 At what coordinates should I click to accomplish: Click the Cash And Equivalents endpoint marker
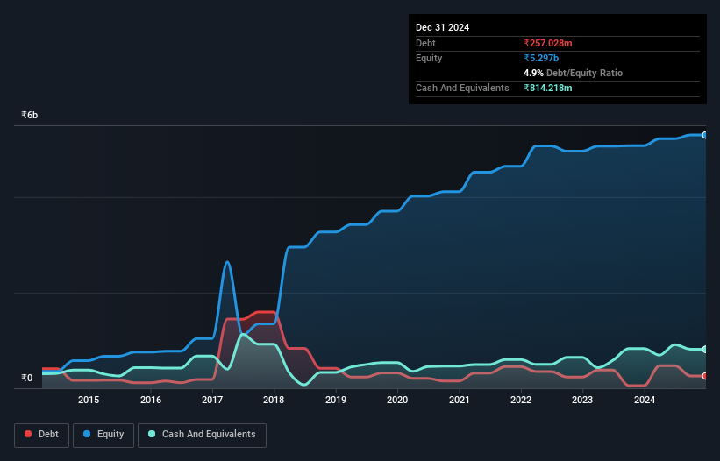point(705,350)
